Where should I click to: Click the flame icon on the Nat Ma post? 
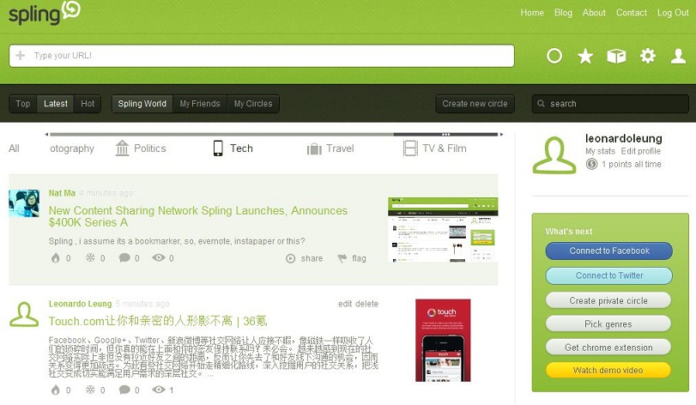point(56,257)
